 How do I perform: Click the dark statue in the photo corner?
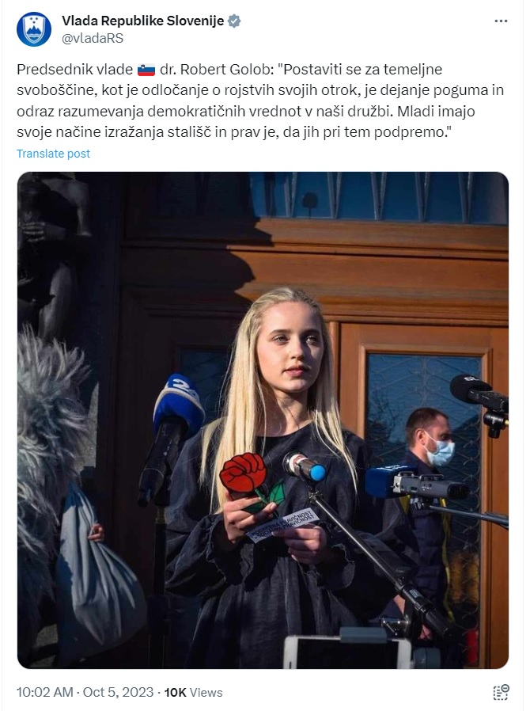point(50,254)
